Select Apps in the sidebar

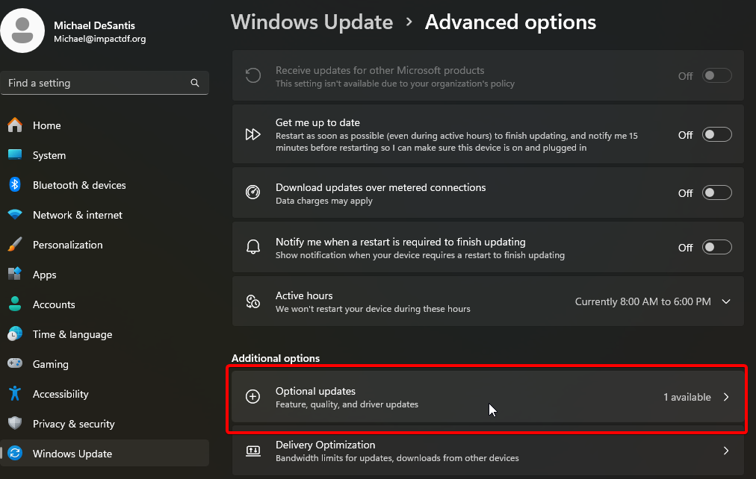coord(105,275)
